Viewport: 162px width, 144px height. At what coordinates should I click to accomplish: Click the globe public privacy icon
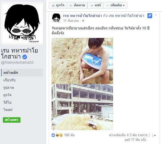tap(83, 20)
